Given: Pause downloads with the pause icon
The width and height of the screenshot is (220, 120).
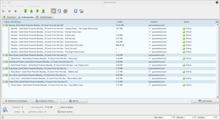Looking at the screenshot, I should (9, 11).
